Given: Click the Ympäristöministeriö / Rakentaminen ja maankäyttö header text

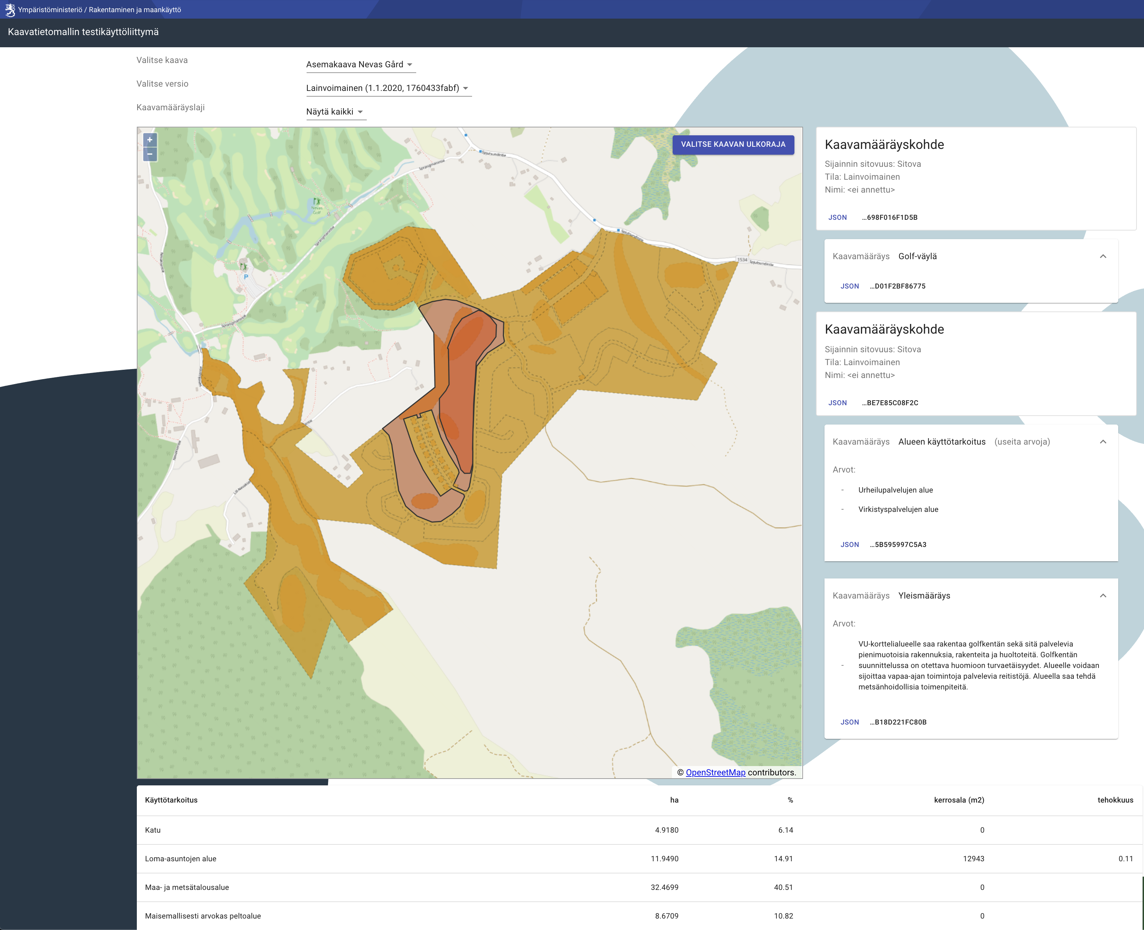Looking at the screenshot, I should (99, 10).
